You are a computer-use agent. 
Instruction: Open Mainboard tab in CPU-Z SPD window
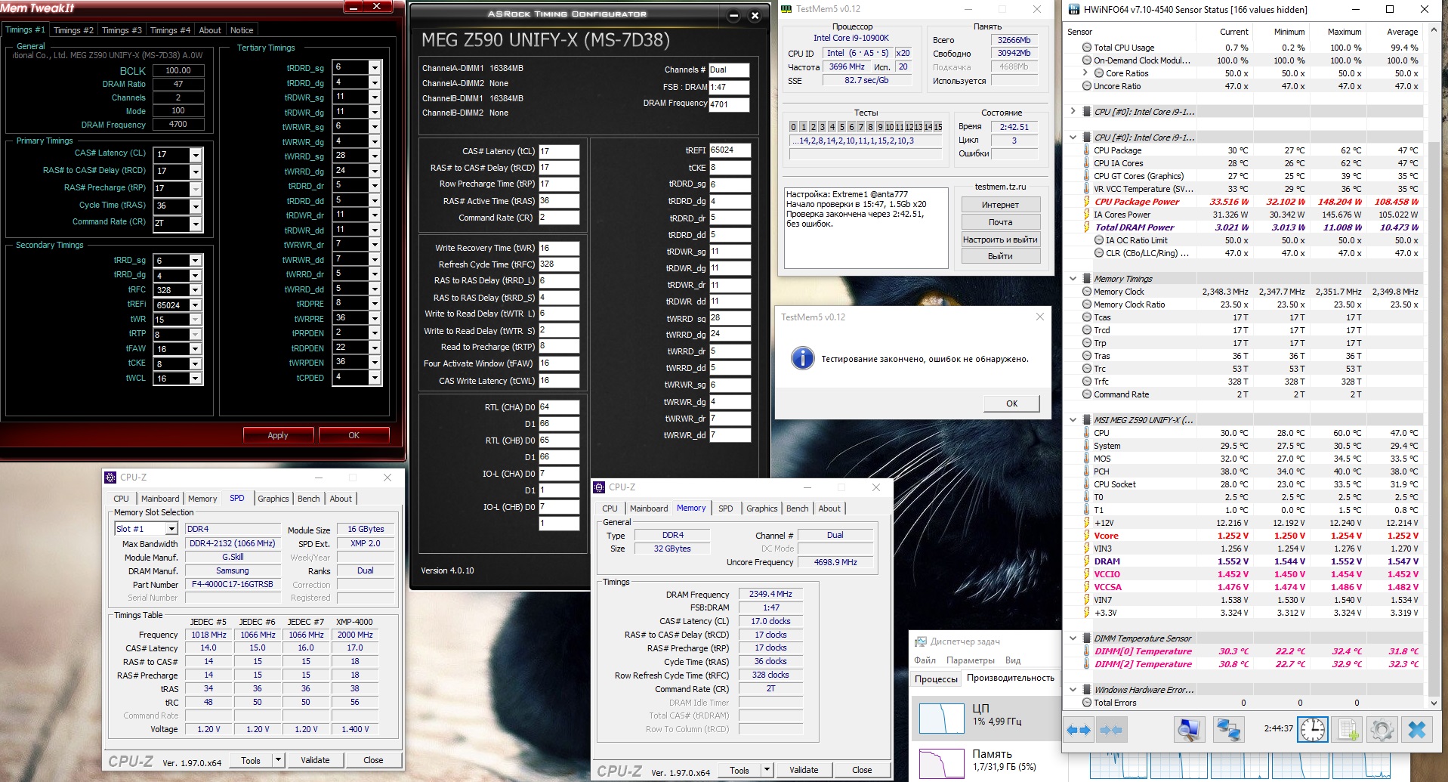(160, 499)
